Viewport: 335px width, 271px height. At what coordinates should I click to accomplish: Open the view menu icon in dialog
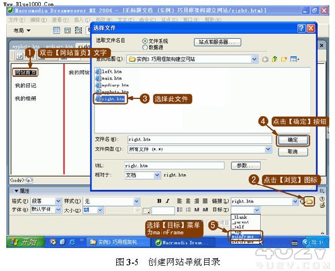click(x=294, y=59)
